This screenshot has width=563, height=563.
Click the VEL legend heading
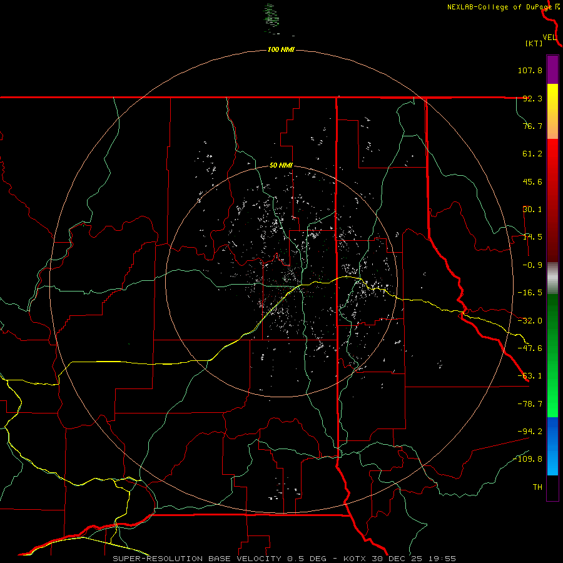pyautogui.click(x=549, y=38)
